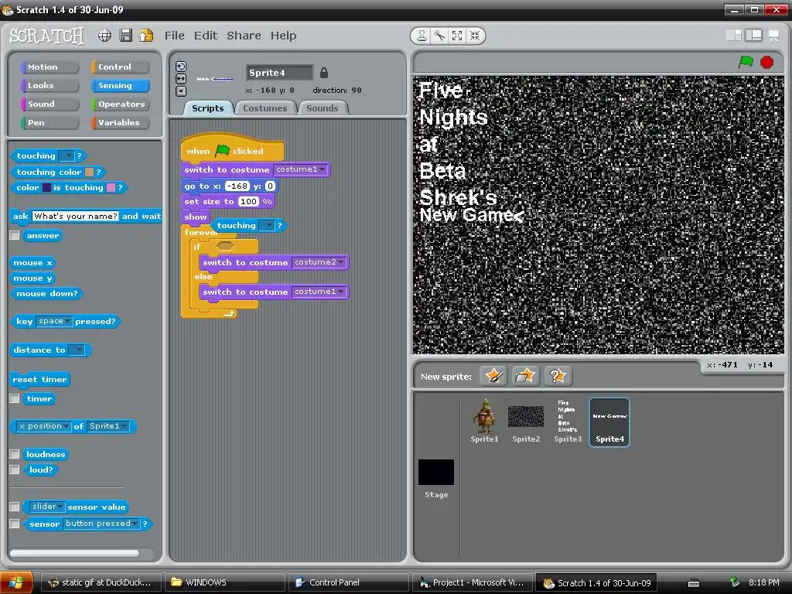The height and width of the screenshot is (594, 792).
Task: Stop all scripts with red button
Action: tap(766, 62)
